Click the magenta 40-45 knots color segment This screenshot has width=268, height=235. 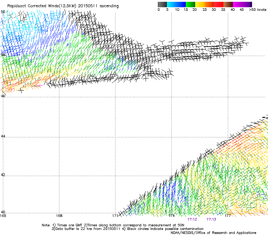coord(238,4)
